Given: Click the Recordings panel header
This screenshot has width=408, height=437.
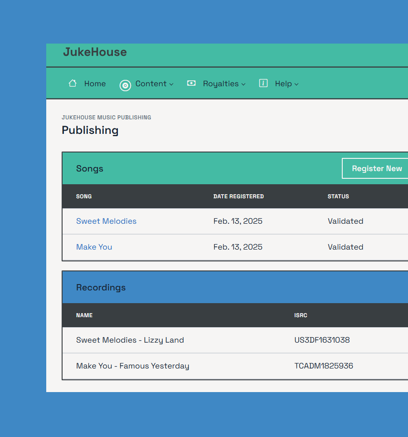Looking at the screenshot, I should click(101, 287).
